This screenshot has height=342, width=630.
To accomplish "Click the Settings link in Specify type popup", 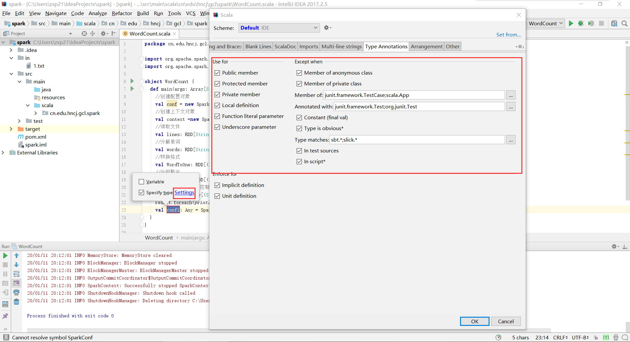I will click(x=184, y=193).
